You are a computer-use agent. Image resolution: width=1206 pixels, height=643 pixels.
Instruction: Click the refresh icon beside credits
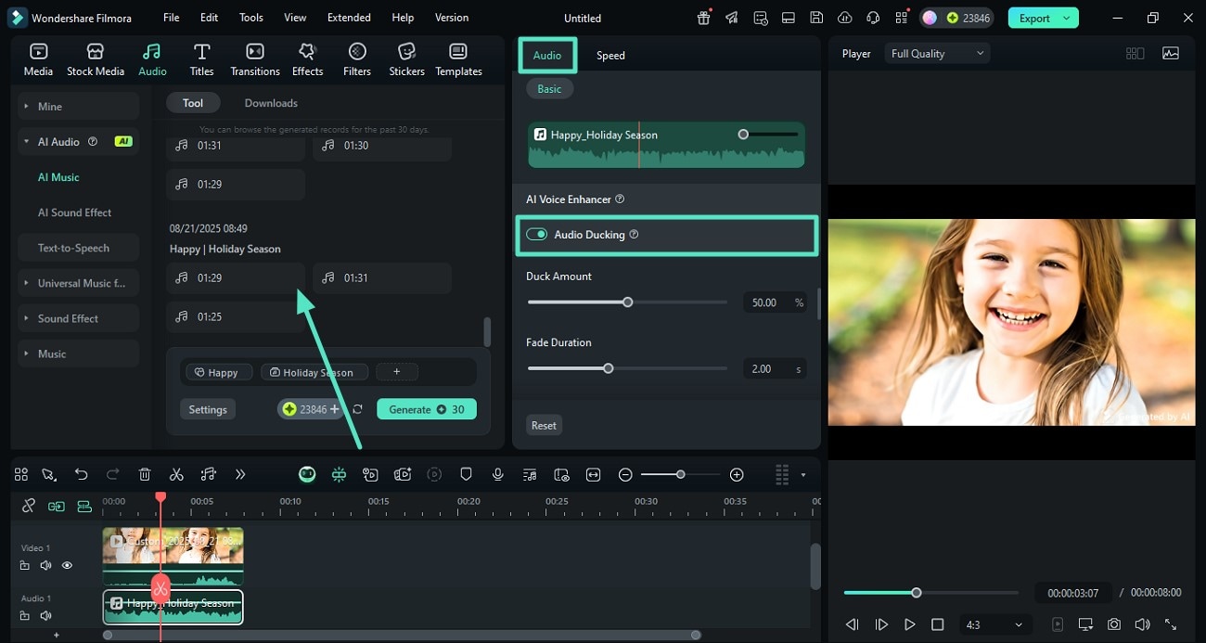coord(357,409)
